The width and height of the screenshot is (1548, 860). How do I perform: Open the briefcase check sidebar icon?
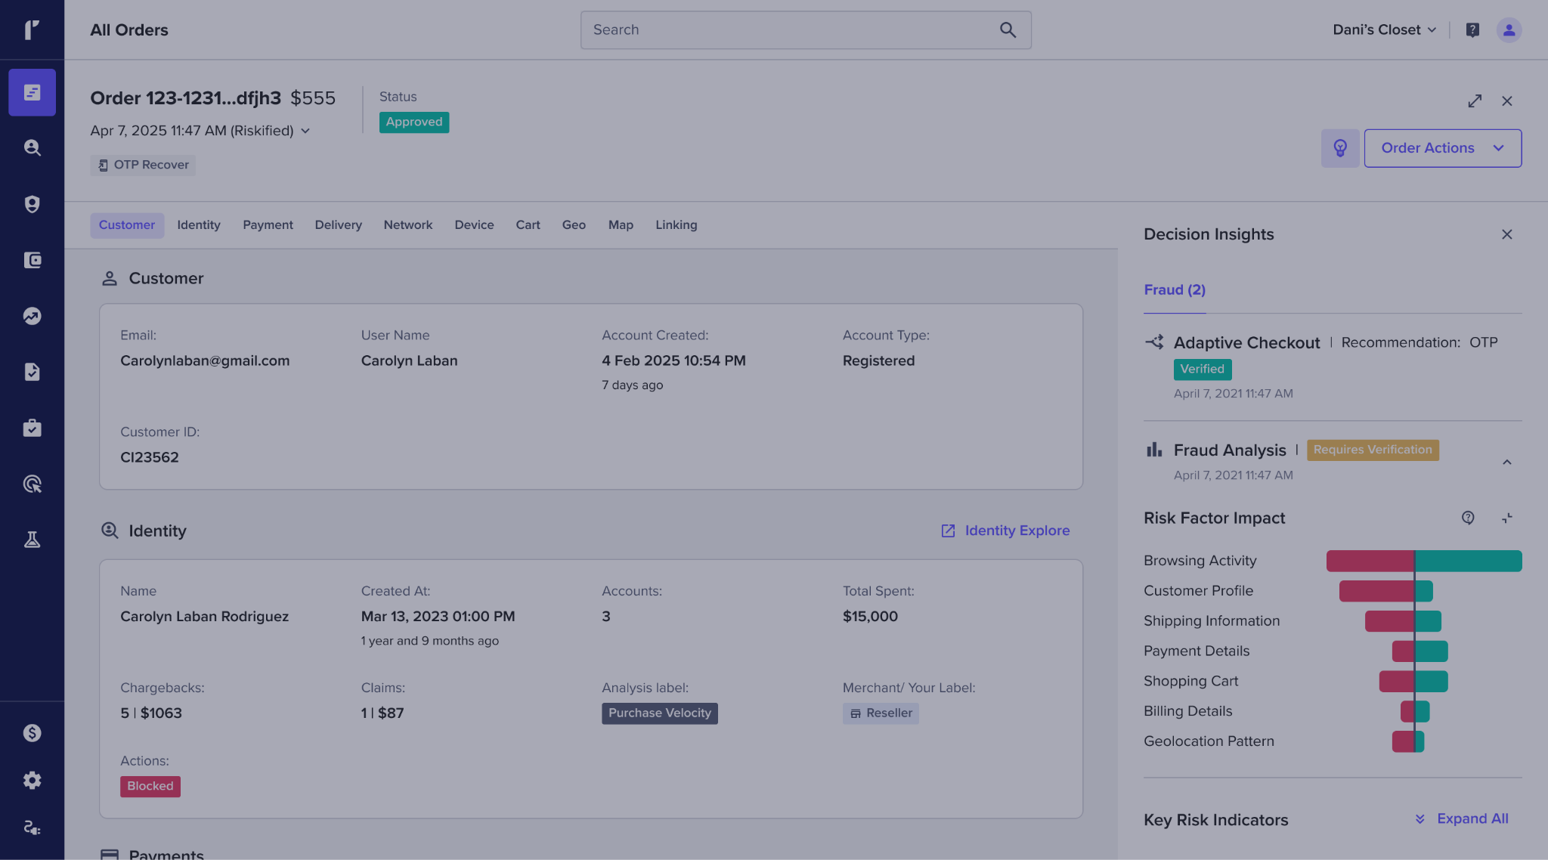32,428
